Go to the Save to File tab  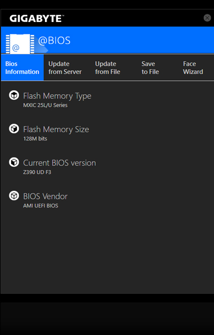pyautogui.click(x=150, y=68)
